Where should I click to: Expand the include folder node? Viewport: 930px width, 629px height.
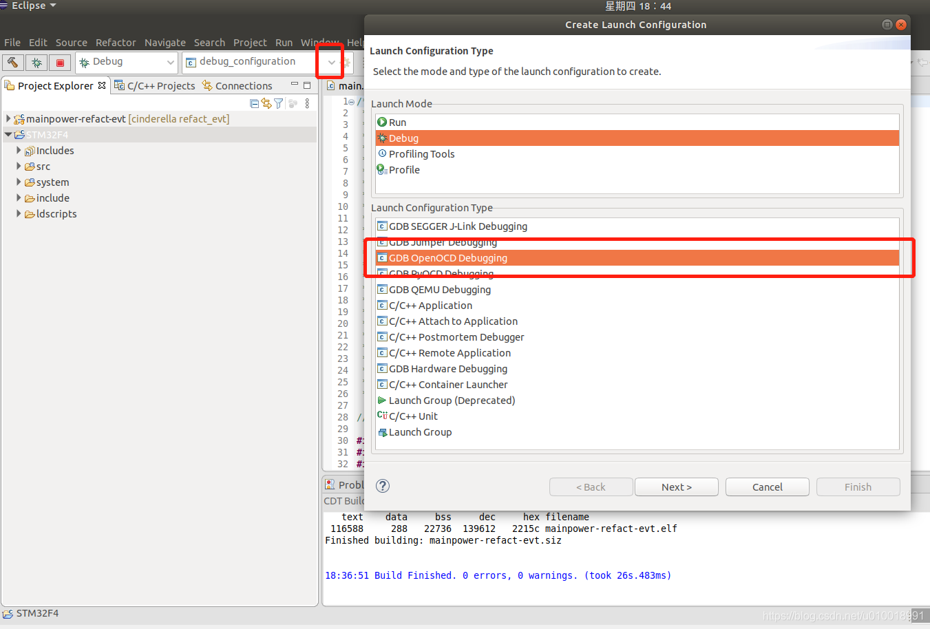pos(19,198)
